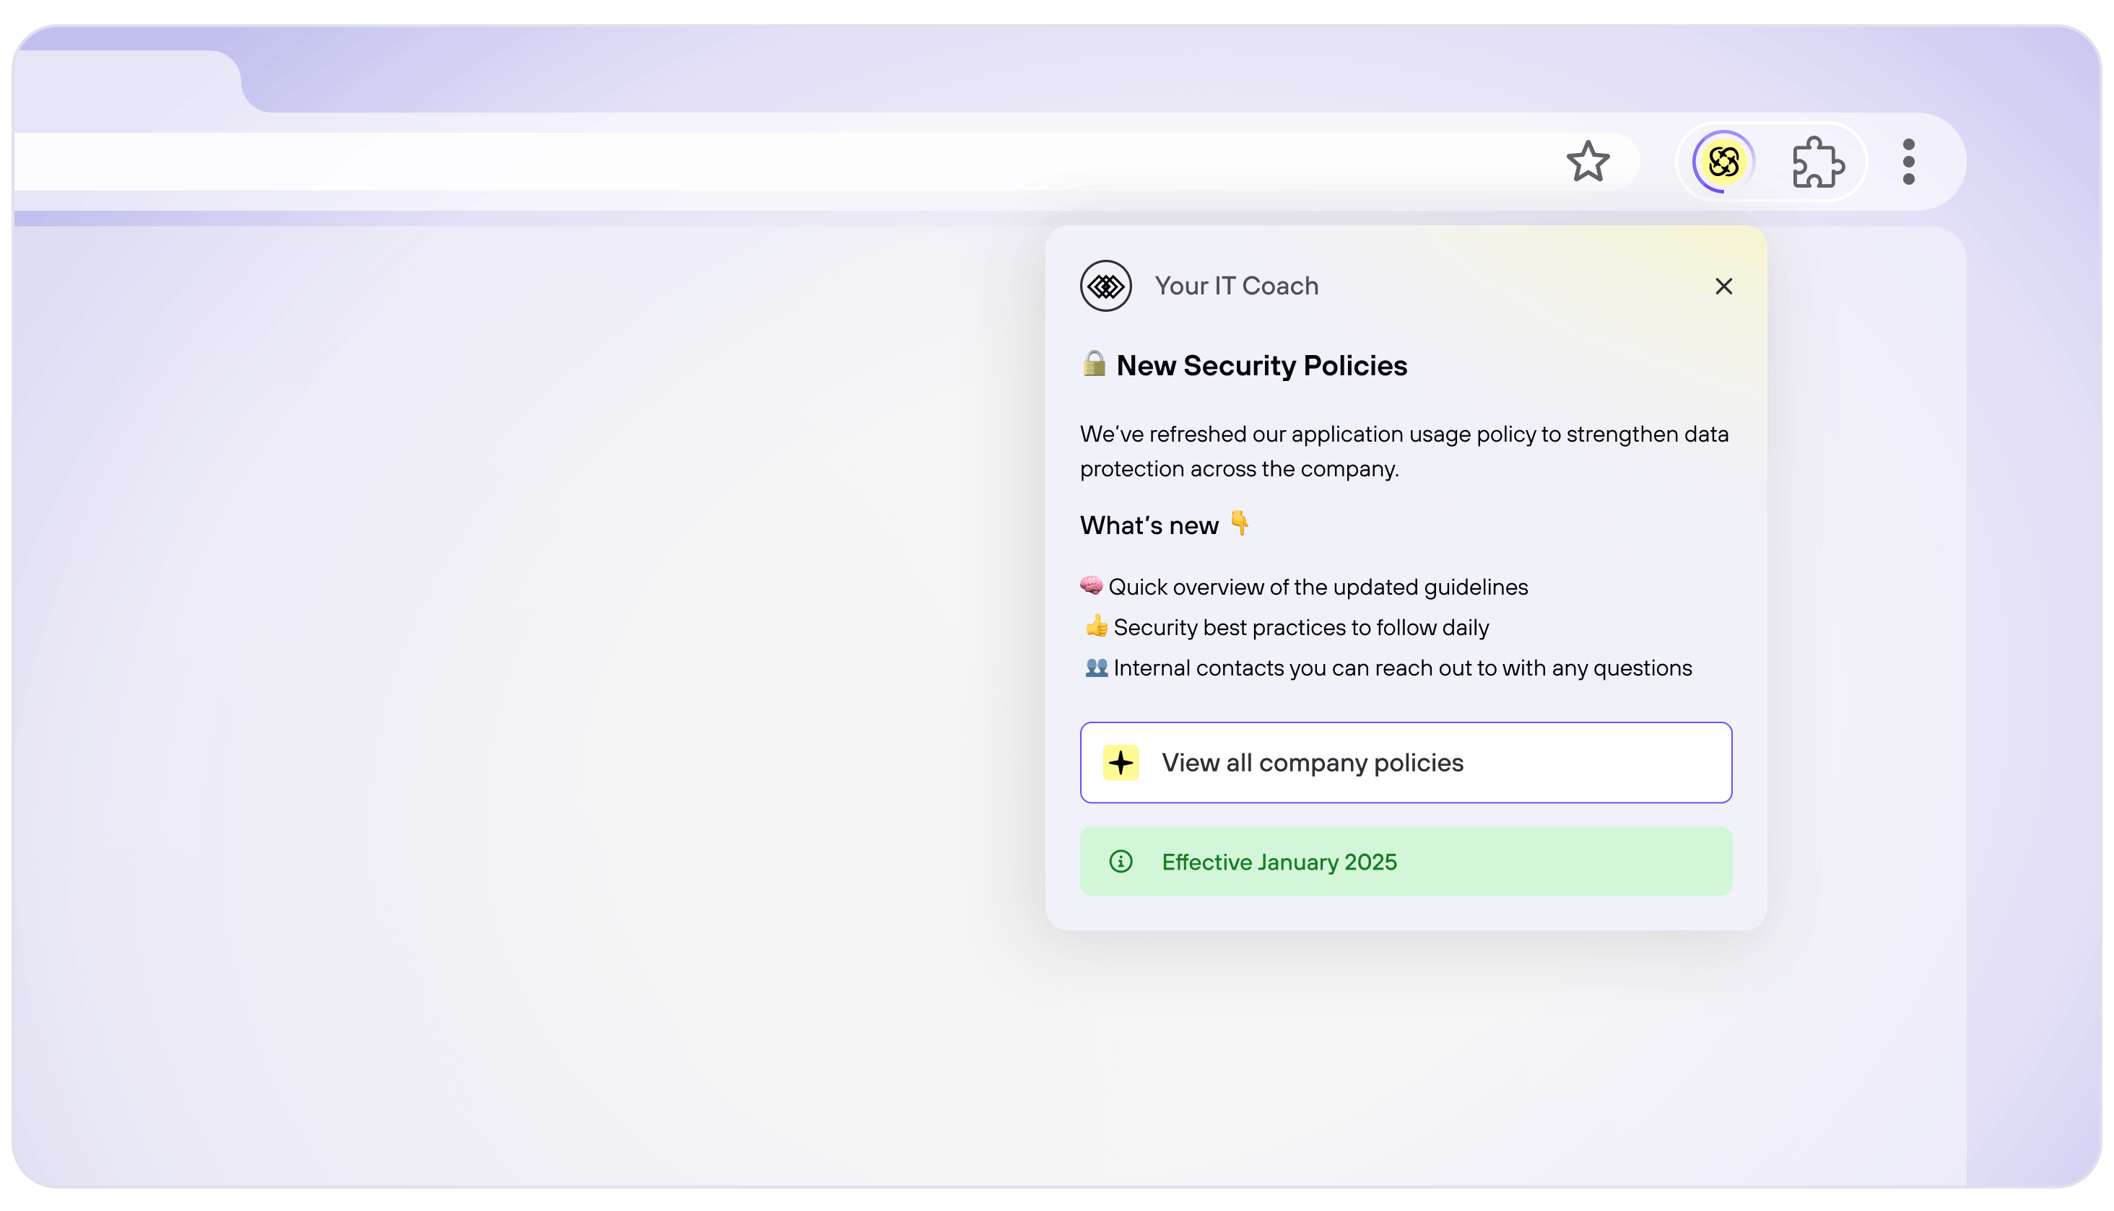Click the pointing-down emoji after What's new

pos(1239,523)
